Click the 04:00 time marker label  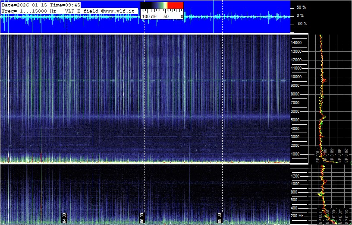click(x=64, y=217)
